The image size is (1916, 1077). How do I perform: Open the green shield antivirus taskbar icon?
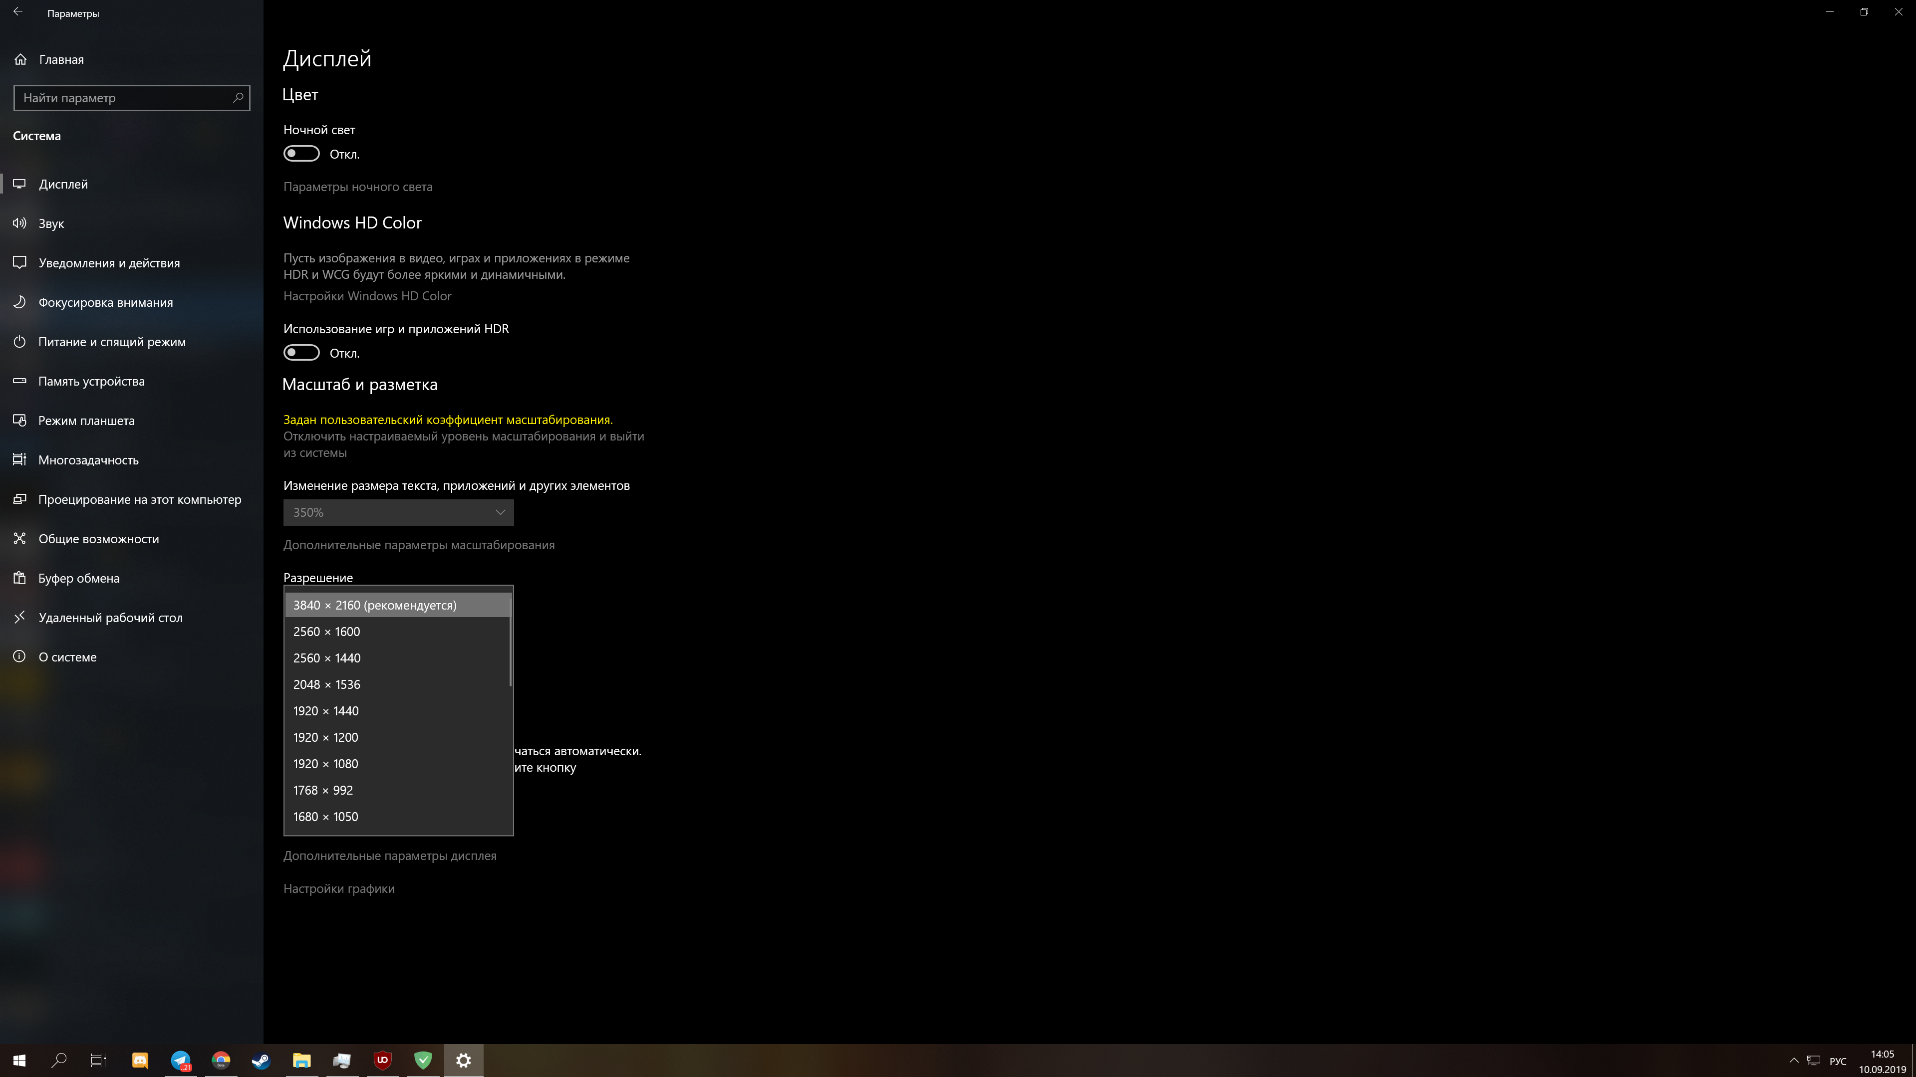tap(423, 1061)
